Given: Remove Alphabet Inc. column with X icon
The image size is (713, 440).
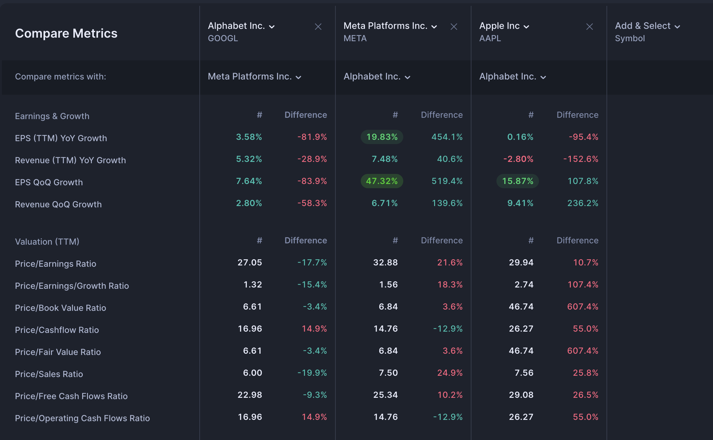Looking at the screenshot, I should (x=318, y=27).
